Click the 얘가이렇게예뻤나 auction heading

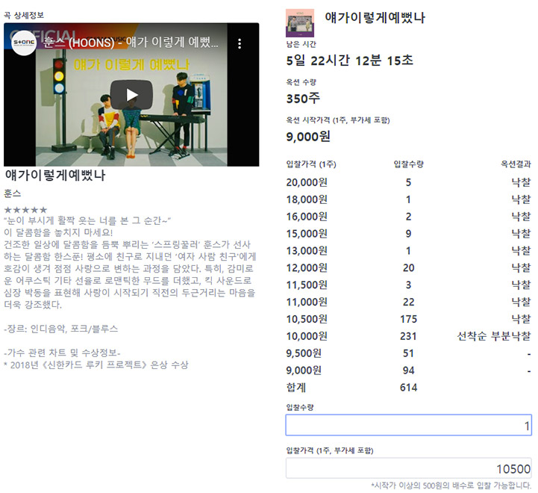tap(375, 17)
